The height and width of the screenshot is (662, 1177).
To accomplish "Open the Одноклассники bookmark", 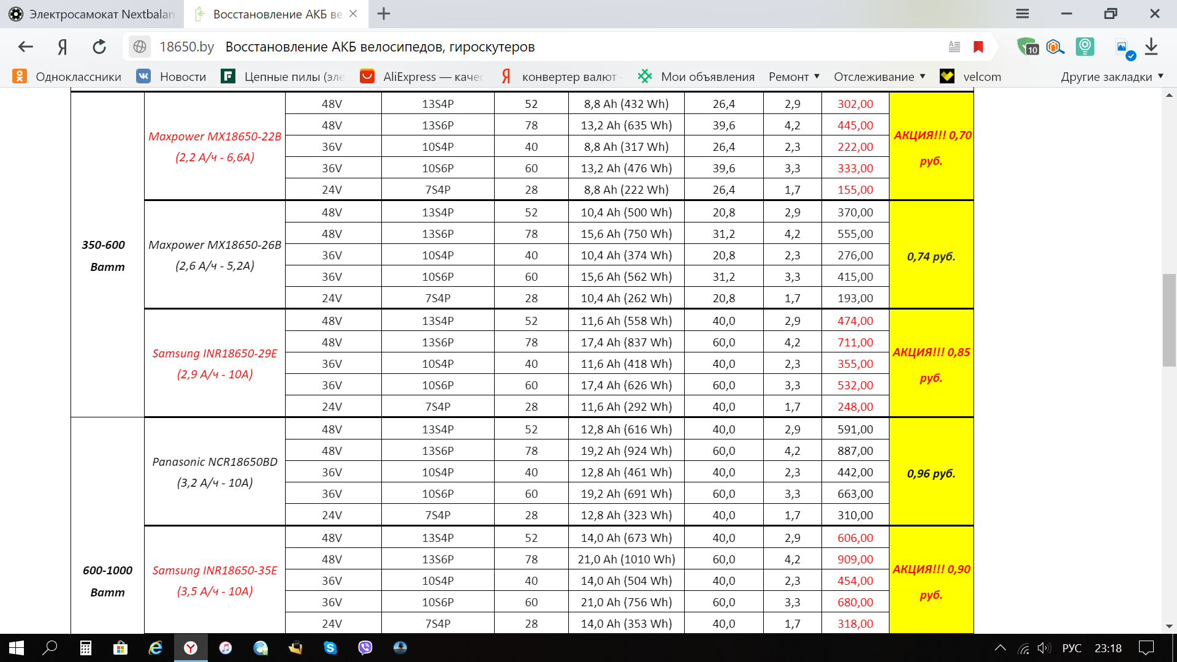I will (x=67, y=77).
